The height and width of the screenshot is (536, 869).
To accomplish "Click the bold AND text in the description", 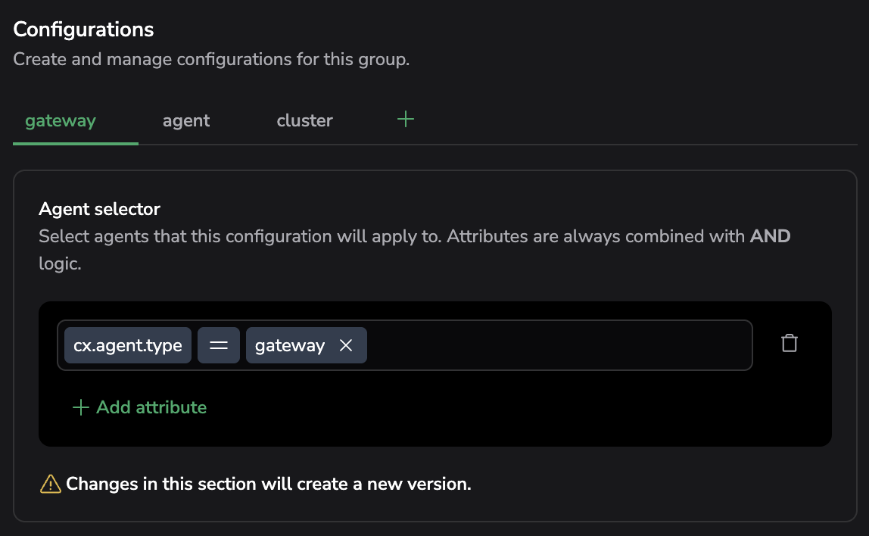I will pos(770,236).
